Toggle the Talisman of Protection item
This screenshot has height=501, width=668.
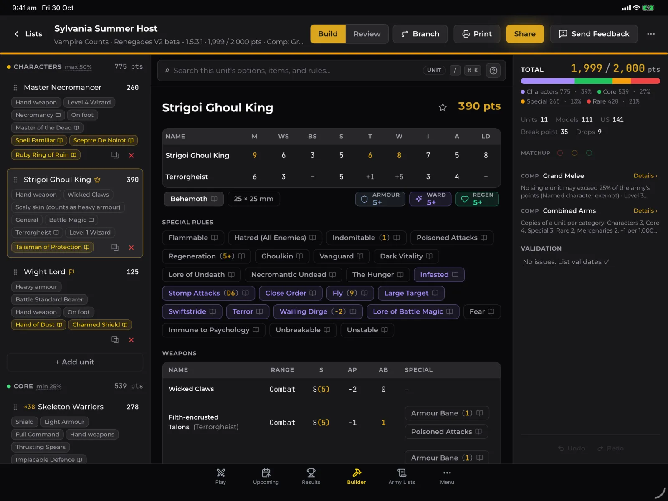(52, 247)
